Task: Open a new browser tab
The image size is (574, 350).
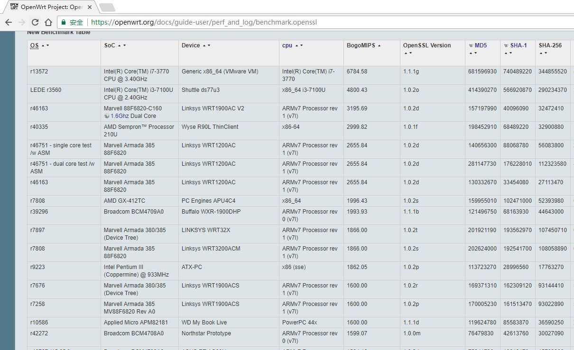Action: [107, 7]
